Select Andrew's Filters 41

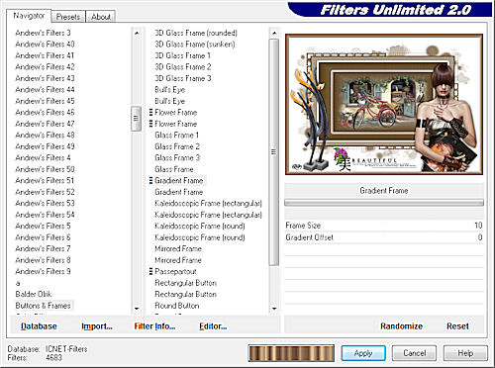click(x=45, y=55)
